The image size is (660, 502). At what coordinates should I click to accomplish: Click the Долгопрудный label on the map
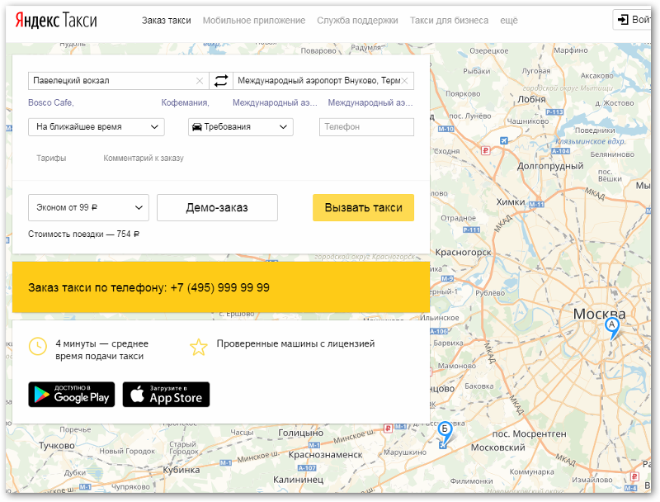coord(550,166)
